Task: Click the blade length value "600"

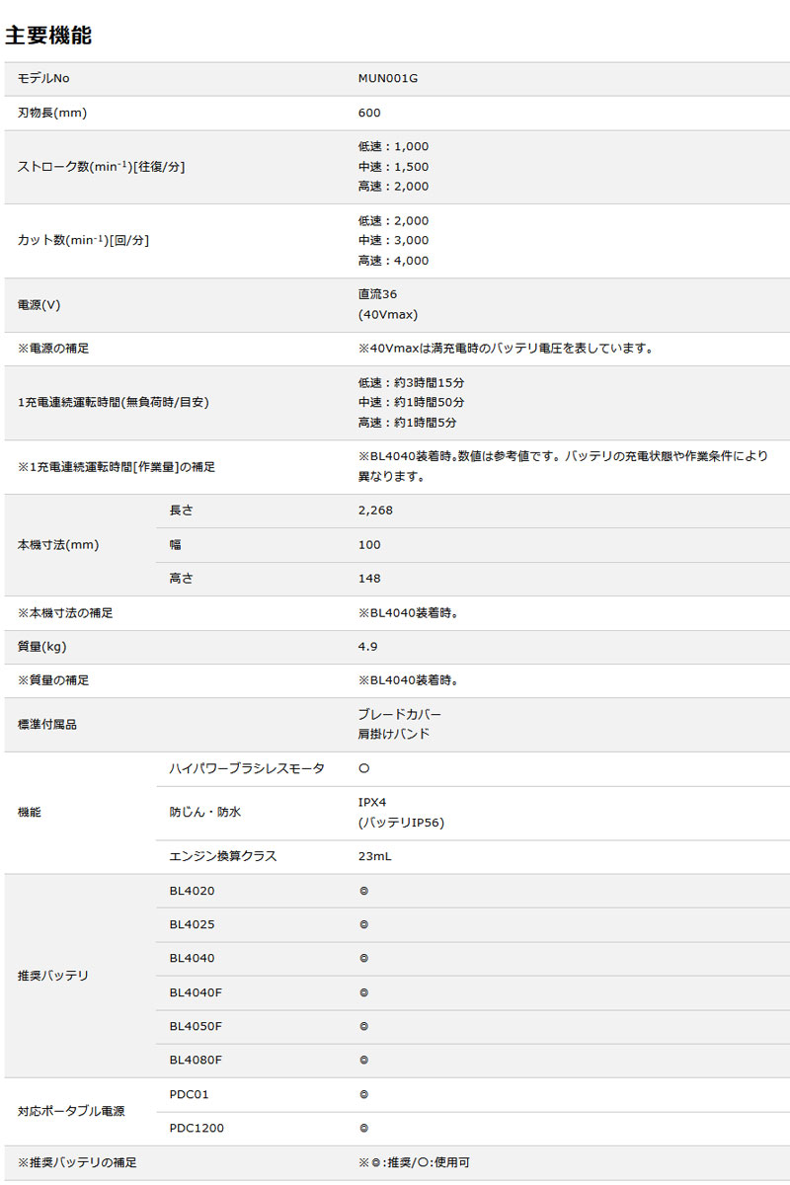Action: point(369,113)
